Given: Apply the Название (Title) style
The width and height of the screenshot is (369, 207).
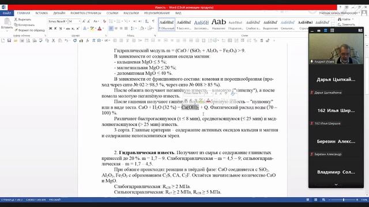Looking at the screenshot, I should [219, 24].
